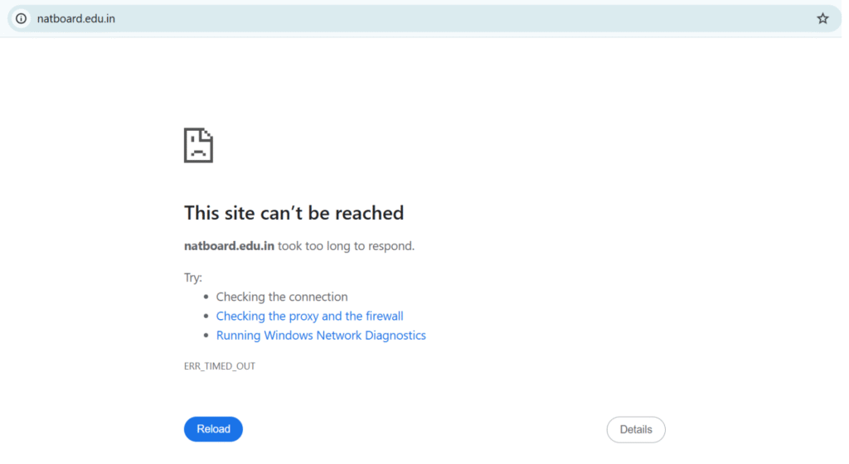Click the 'Checking the connection' suggestion text
Screen dimensions: 849x464
coord(282,297)
